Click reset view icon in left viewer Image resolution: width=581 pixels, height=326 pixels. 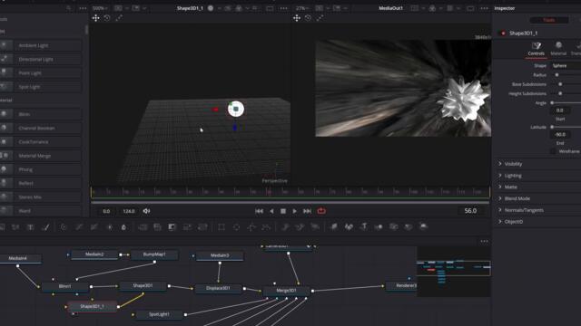[107, 18]
